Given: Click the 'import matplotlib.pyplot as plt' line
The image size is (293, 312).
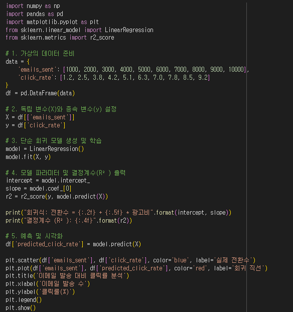Looking at the screenshot, I should click(x=52, y=22).
